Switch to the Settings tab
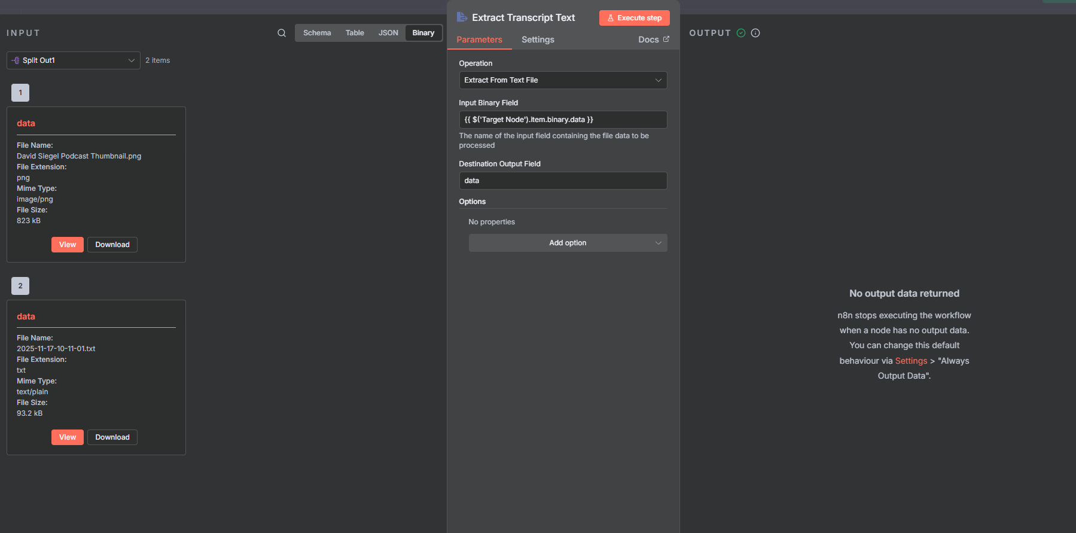1076x533 pixels. [x=538, y=39]
